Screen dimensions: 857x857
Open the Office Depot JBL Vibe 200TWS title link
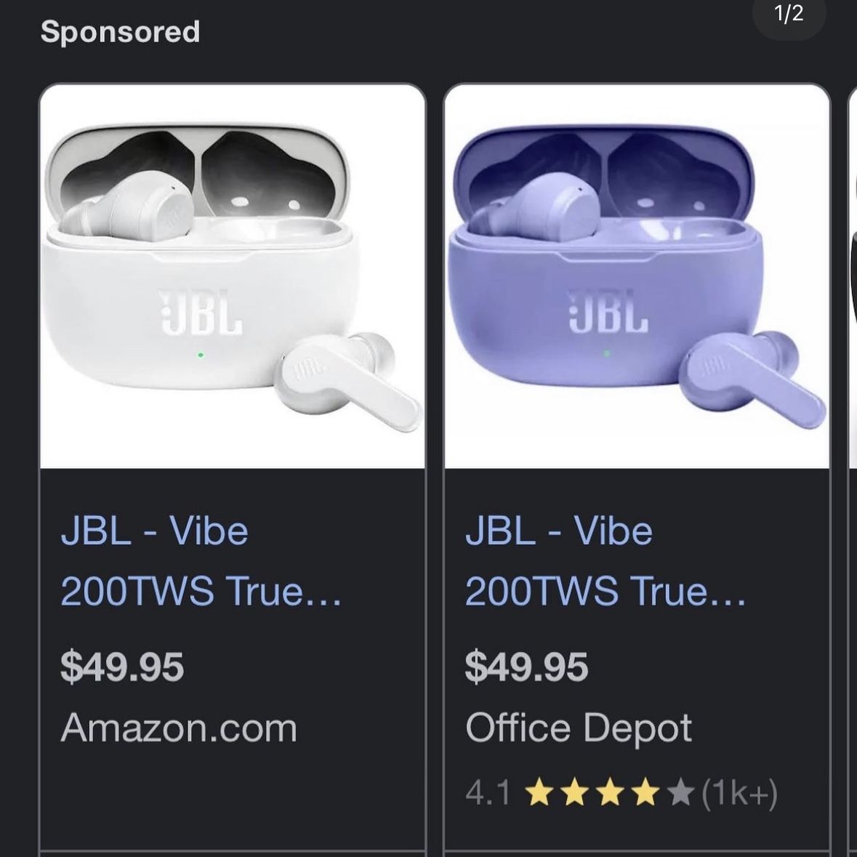(x=605, y=560)
